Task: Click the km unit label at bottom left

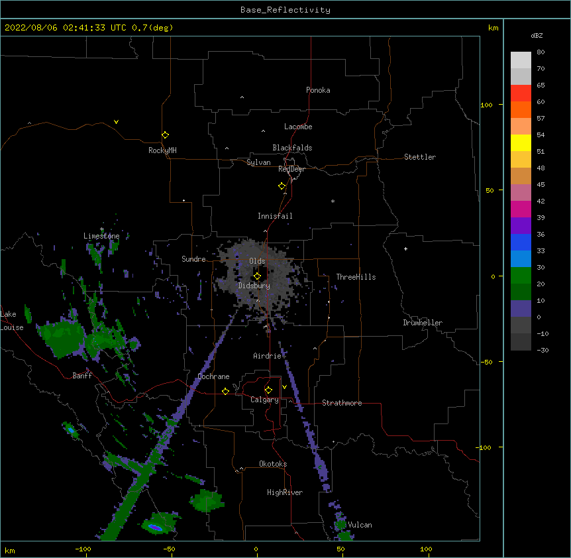Action: click(x=10, y=550)
